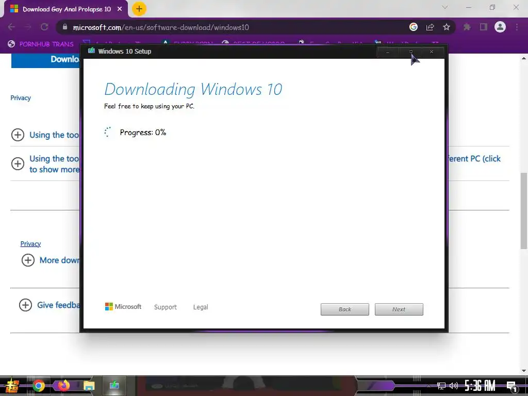Click the Back button in Setup

point(345,309)
